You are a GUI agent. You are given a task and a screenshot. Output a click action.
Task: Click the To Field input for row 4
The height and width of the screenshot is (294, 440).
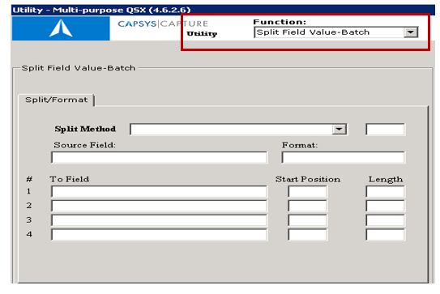pyautogui.click(x=159, y=235)
